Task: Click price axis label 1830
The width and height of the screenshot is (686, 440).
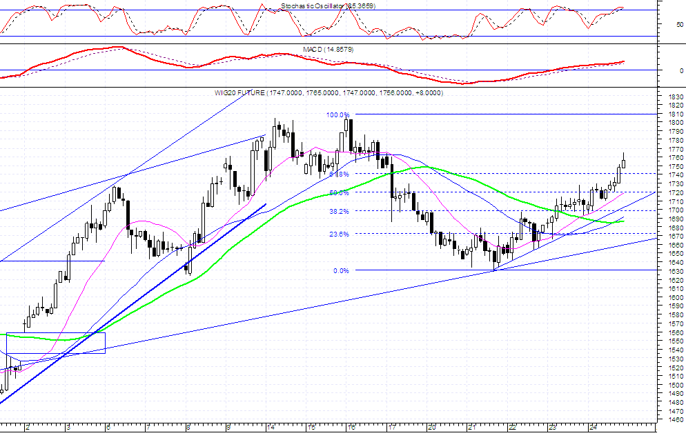Action: (676, 97)
